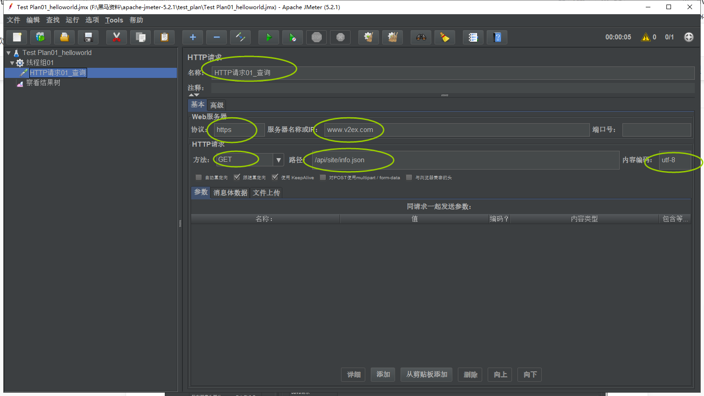Screen dimensions: 704x396
Task: Click the 详细 button
Action: (x=353, y=374)
